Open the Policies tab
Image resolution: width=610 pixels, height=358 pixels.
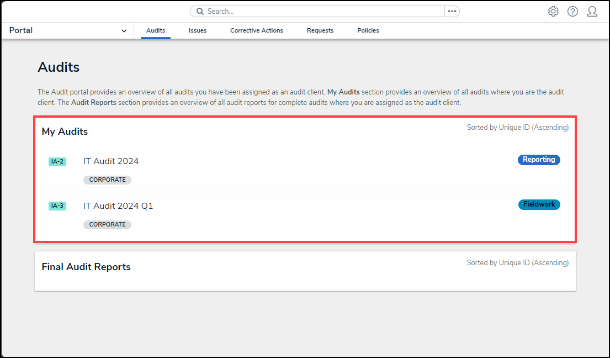(x=368, y=31)
